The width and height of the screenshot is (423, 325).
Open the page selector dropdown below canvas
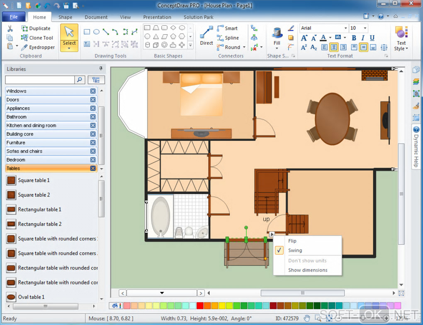click(162, 293)
